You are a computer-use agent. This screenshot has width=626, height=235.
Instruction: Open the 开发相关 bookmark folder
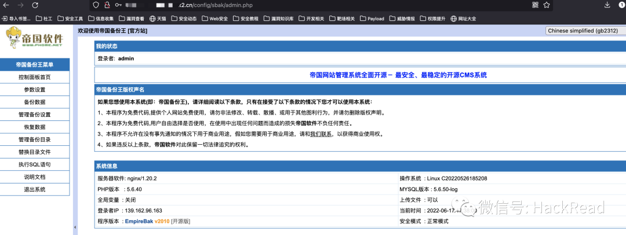point(311,19)
